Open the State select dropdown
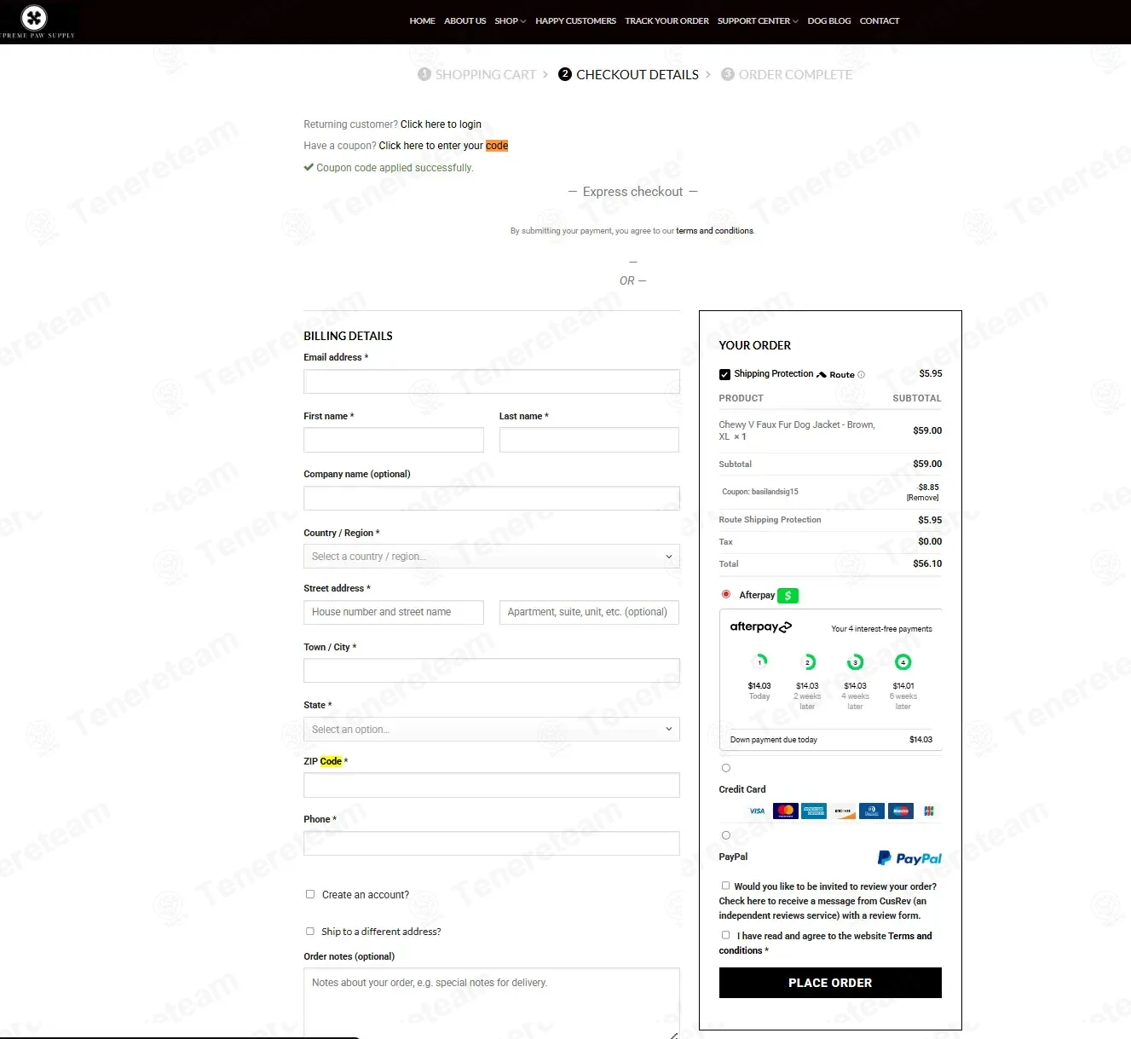 492,730
